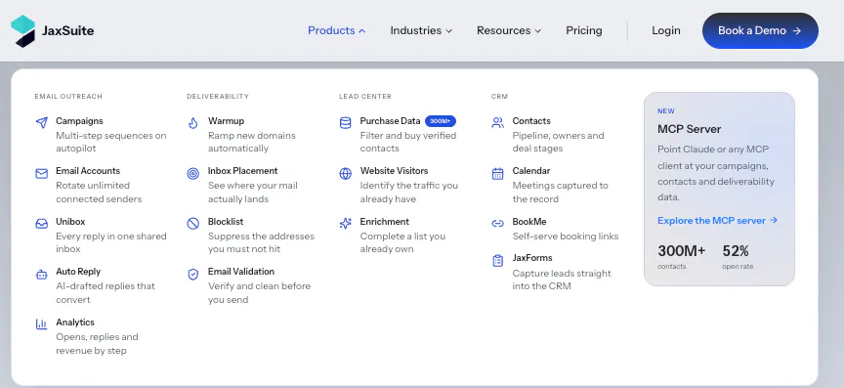The image size is (844, 388).
Task: Expand the Industries dropdown chevron
Action: point(449,31)
